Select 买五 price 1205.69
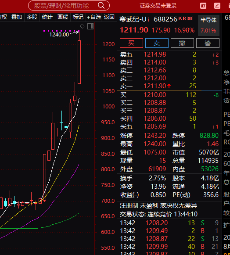 point(155,126)
